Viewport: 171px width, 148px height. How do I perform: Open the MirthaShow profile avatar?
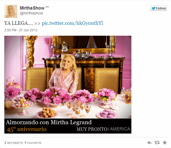11,11
